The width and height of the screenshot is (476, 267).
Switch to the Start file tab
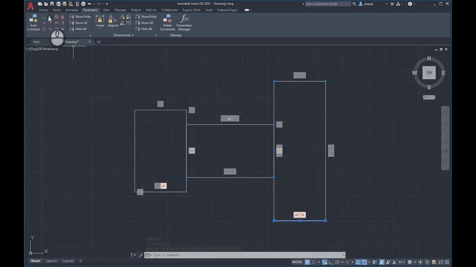(x=36, y=42)
